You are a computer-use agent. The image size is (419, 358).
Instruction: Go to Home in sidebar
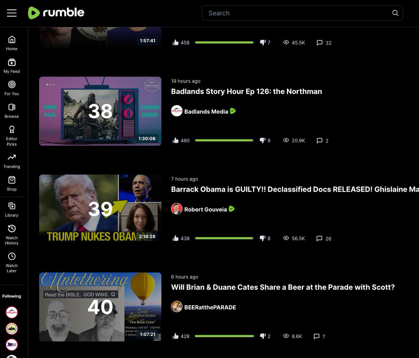coord(12,43)
